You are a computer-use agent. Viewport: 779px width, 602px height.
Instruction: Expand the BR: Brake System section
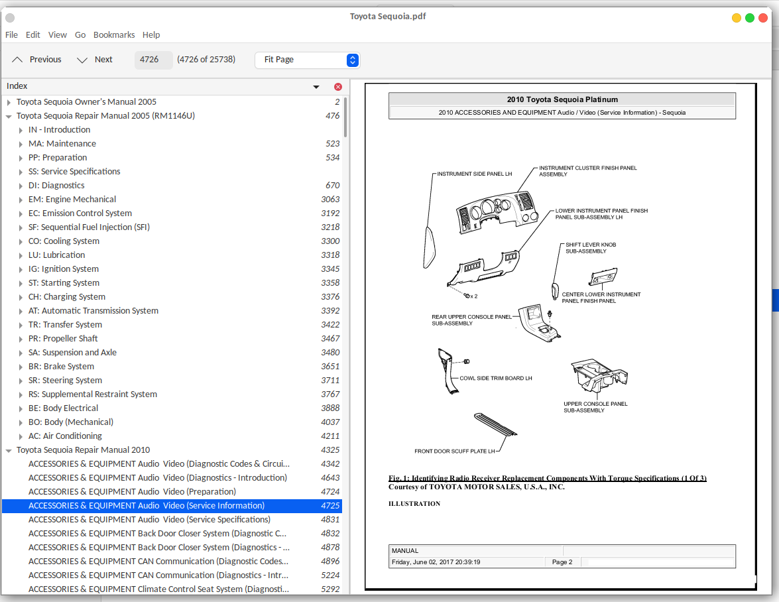tap(21, 367)
